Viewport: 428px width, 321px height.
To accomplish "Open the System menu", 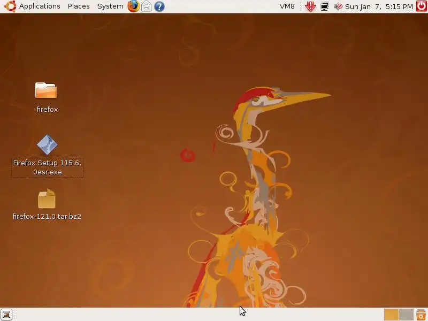I will point(110,6).
